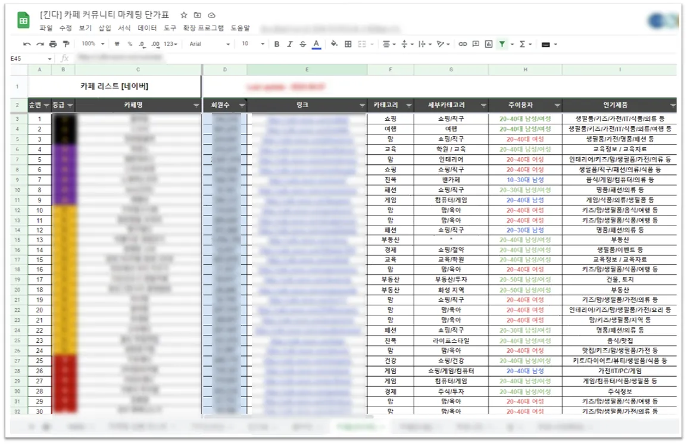Click the move to folder icon
Screen dimensions: 687x444
coord(198,15)
